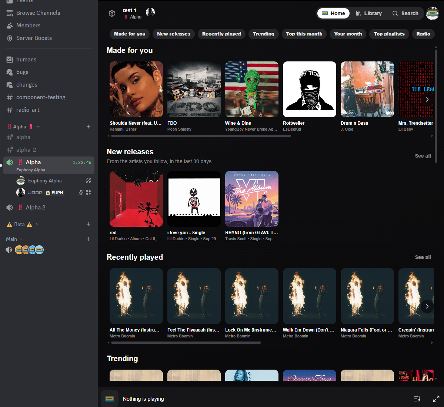Viewport: 444px width, 407px height.
Task: Open the RHYNO GTAVI cover
Action: point(252,199)
